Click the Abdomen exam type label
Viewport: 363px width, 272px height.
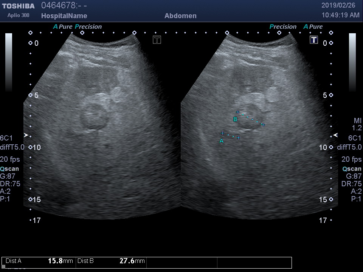[x=180, y=16]
